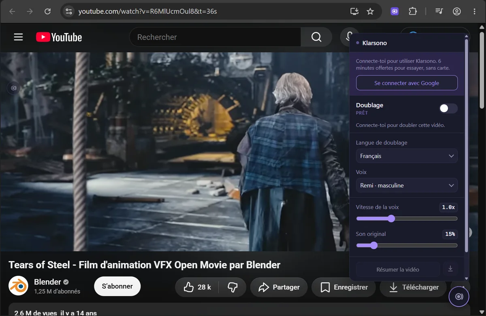Click the browser address bar URL
486x316 pixels.
tap(147, 11)
